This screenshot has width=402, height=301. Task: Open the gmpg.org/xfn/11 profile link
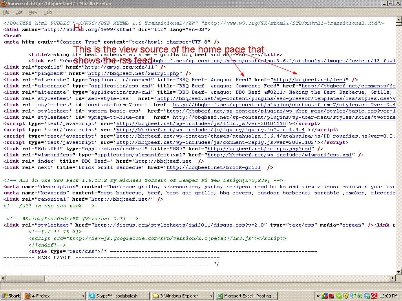[x=119, y=67]
